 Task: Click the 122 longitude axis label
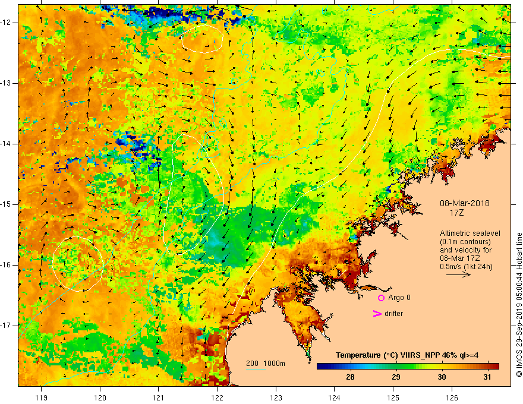[x=217, y=397]
